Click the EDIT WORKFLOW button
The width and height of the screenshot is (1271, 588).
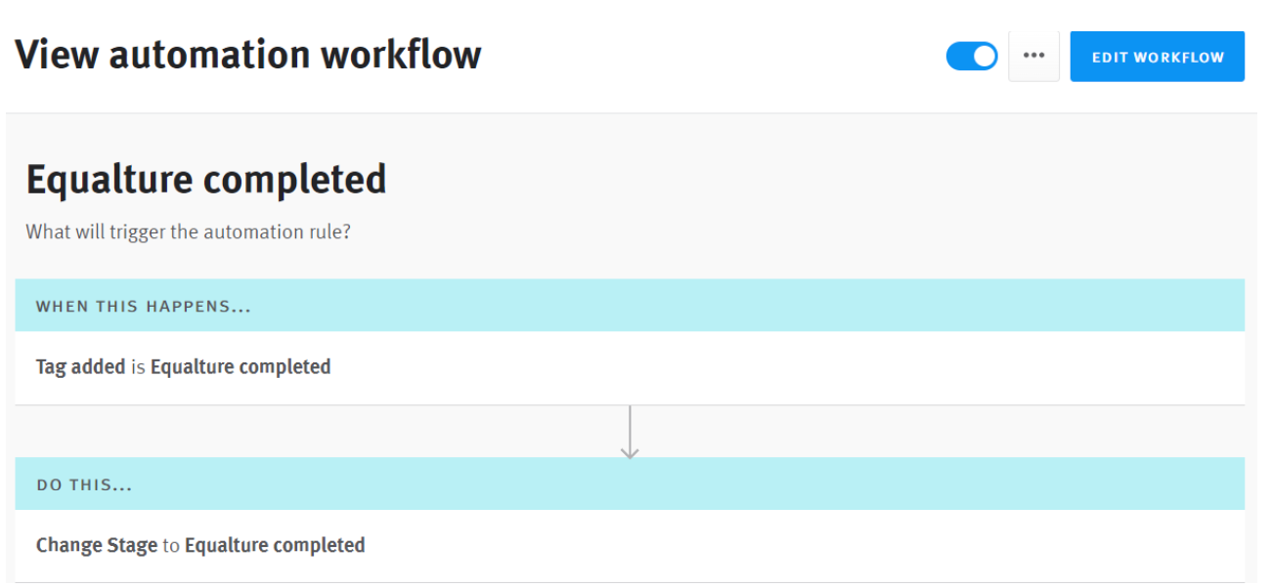point(1157,56)
